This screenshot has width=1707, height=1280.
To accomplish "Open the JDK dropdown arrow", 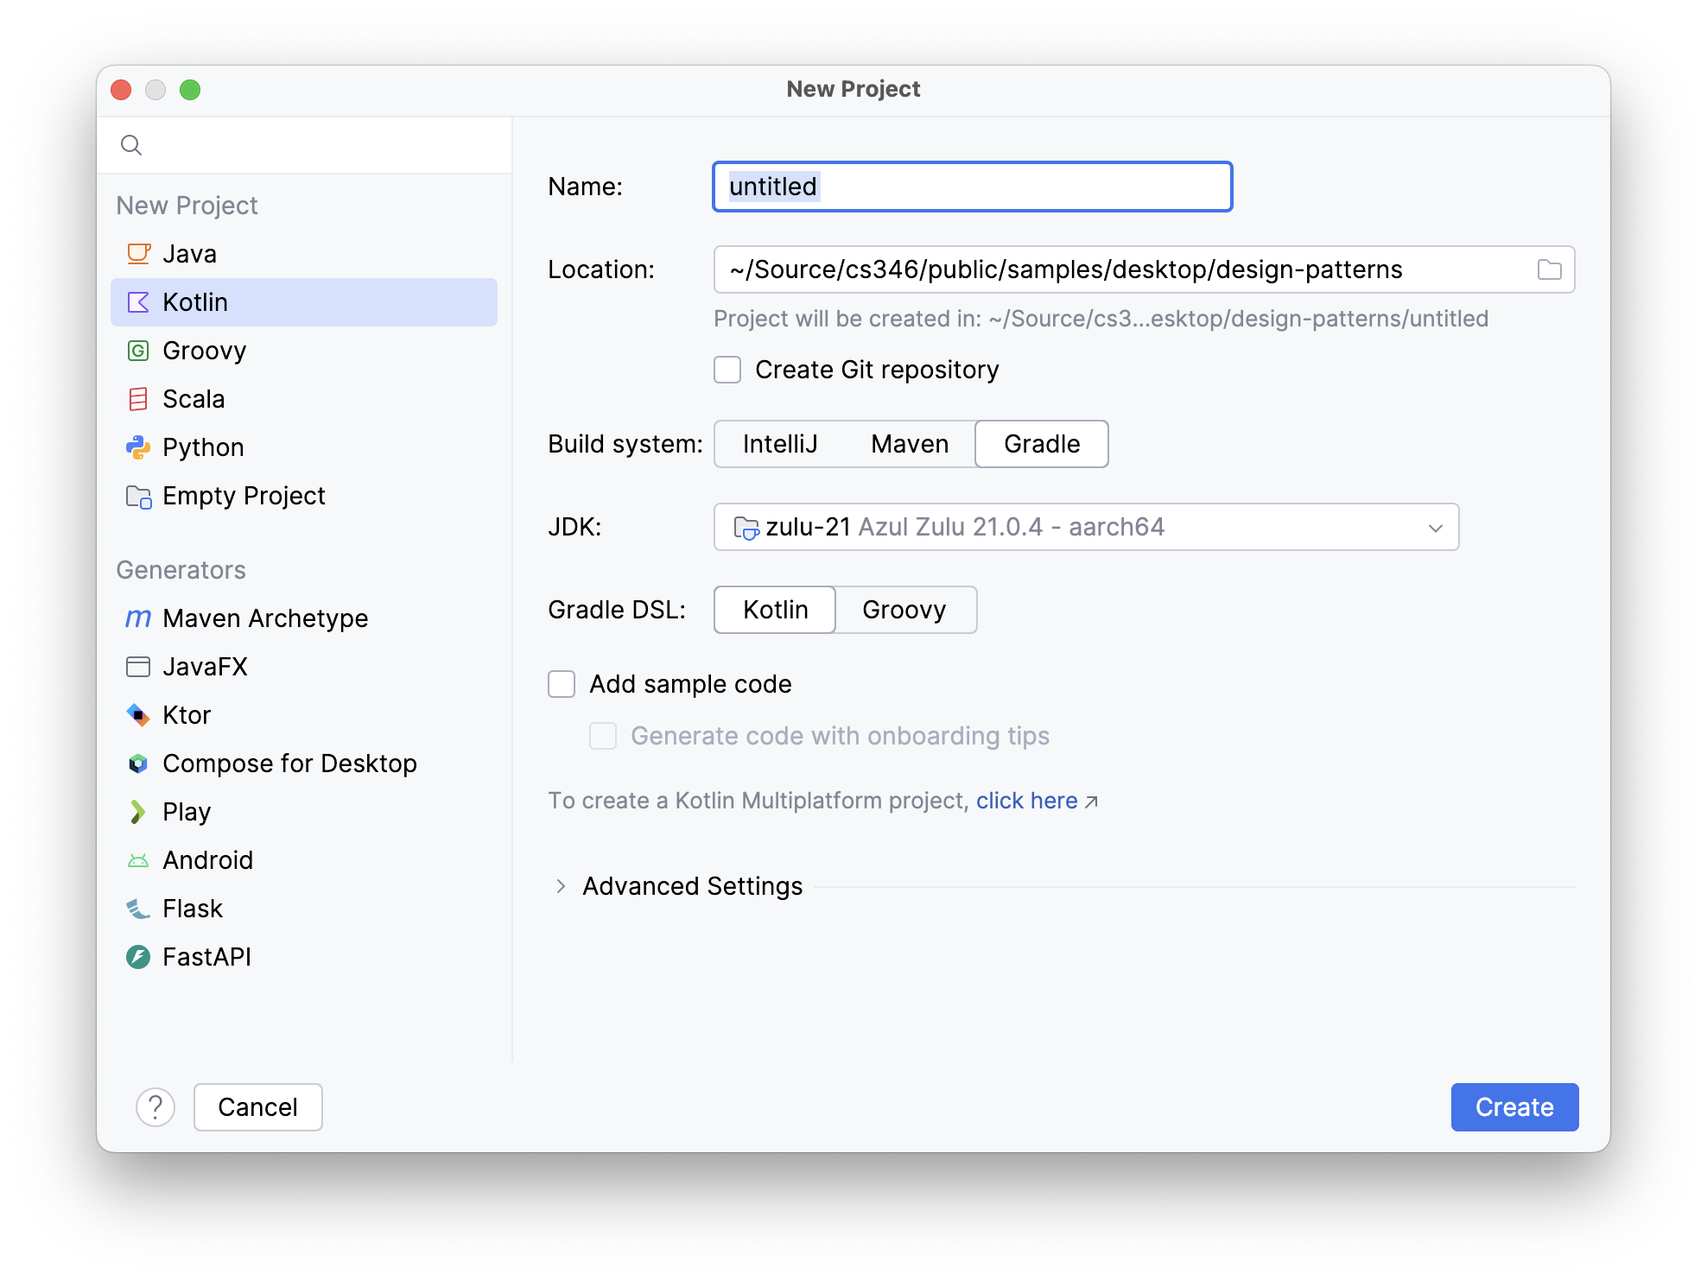I will (1436, 528).
